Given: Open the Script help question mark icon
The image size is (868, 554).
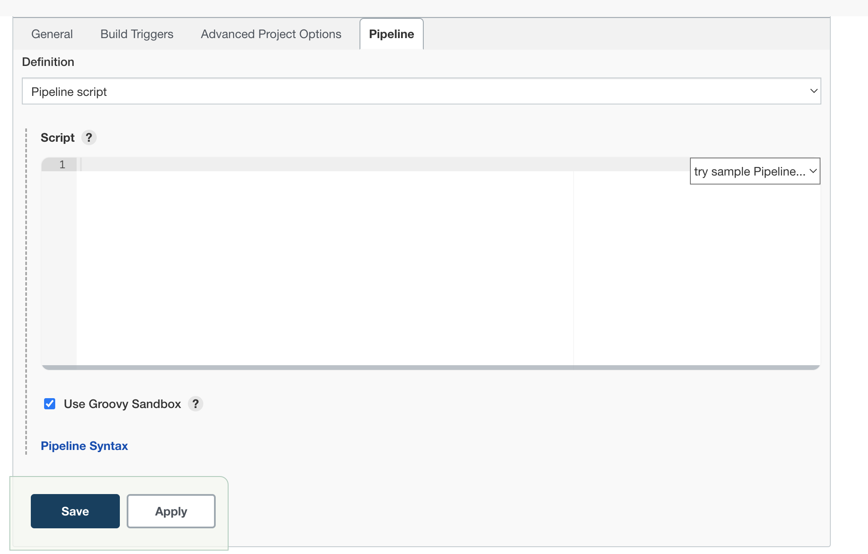Looking at the screenshot, I should click(89, 137).
